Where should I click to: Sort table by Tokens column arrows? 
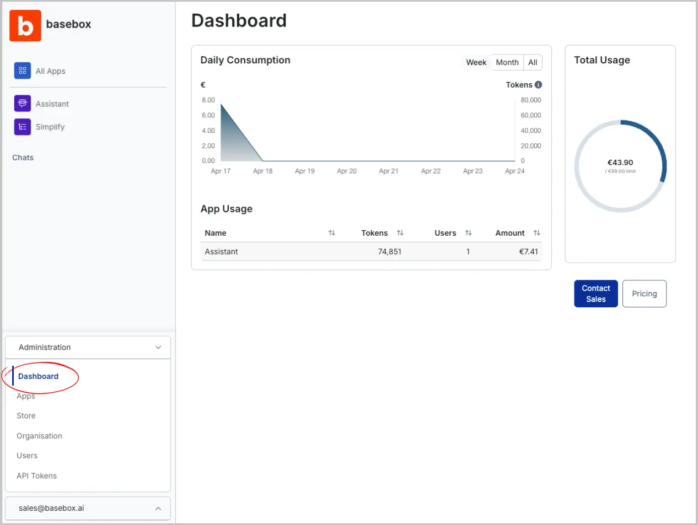tap(400, 233)
